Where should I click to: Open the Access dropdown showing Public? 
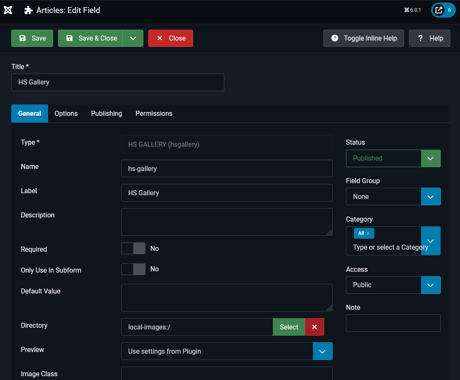click(x=393, y=285)
